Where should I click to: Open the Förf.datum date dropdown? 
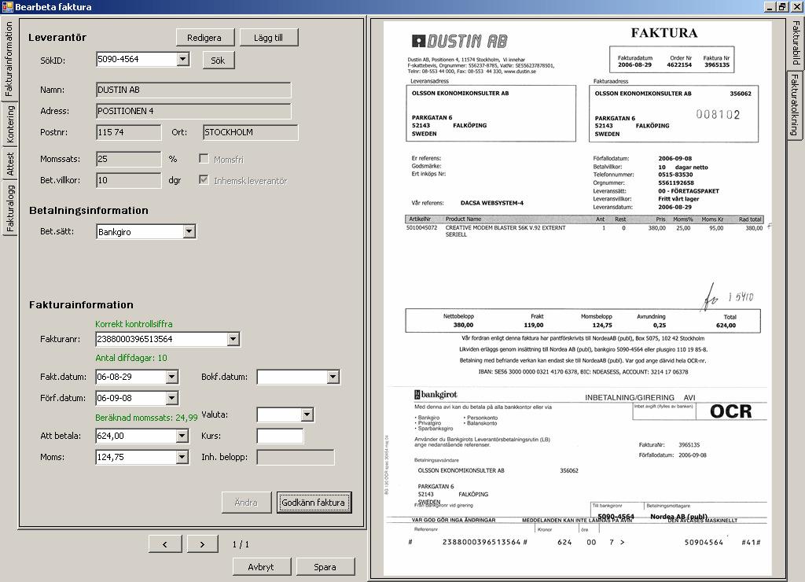click(171, 398)
